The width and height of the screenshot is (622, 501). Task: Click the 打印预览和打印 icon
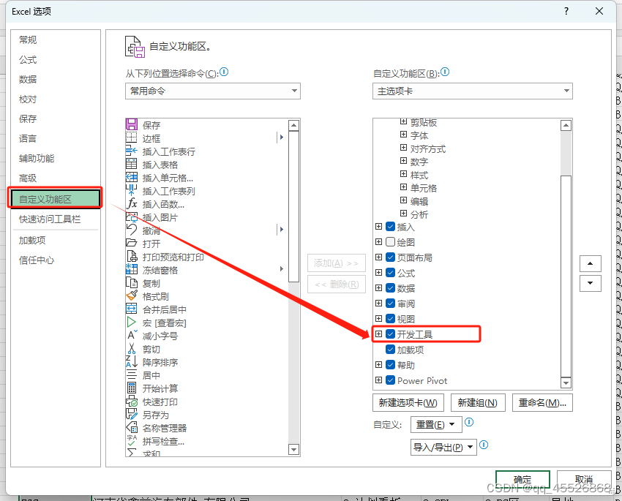pos(132,257)
